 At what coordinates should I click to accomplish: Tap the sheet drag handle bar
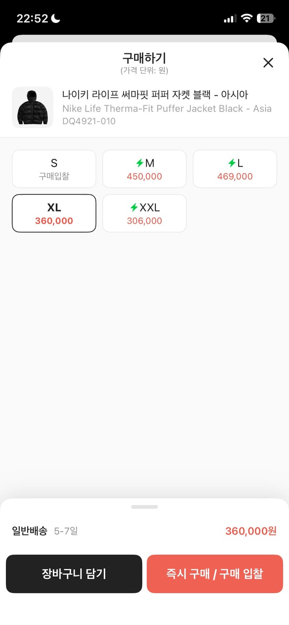(x=144, y=507)
